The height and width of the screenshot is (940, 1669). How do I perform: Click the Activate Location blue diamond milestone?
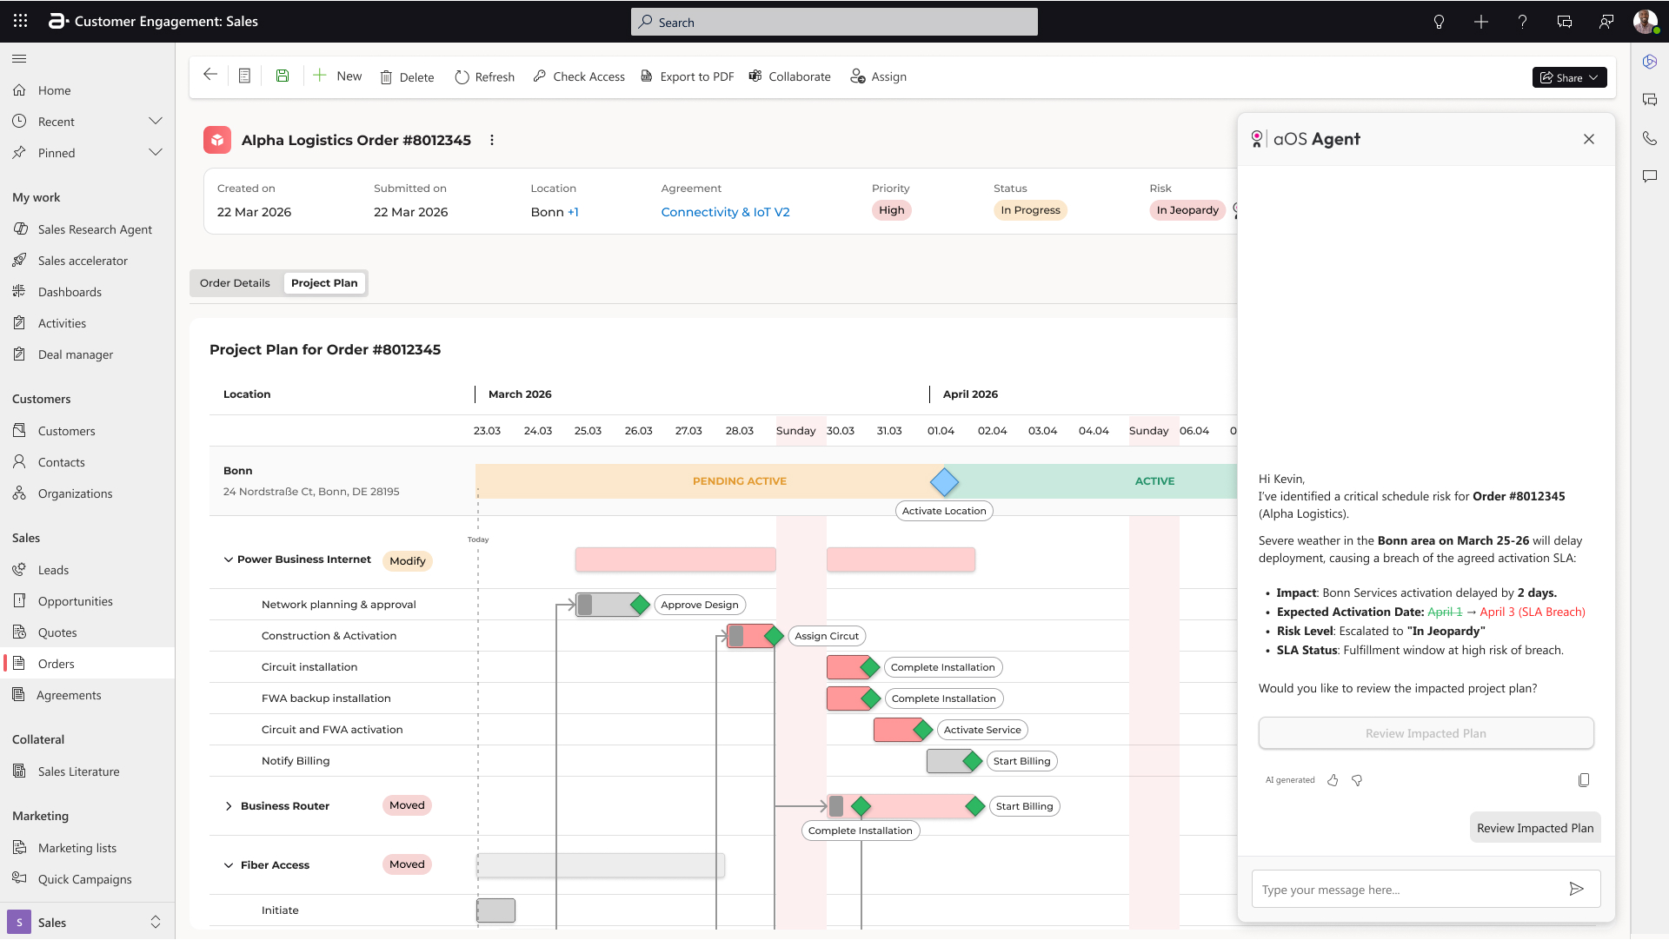[944, 481]
